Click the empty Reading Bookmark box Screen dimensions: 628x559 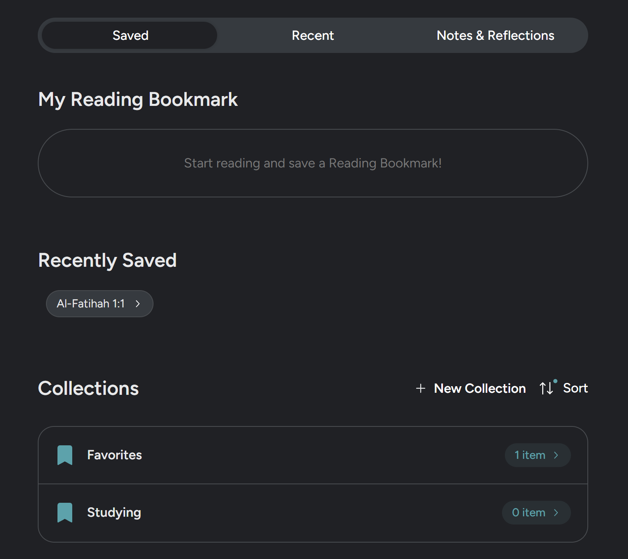[x=313, y=163]
